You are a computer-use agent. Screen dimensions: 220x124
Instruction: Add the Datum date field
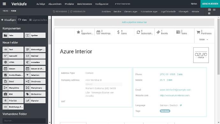13,69
